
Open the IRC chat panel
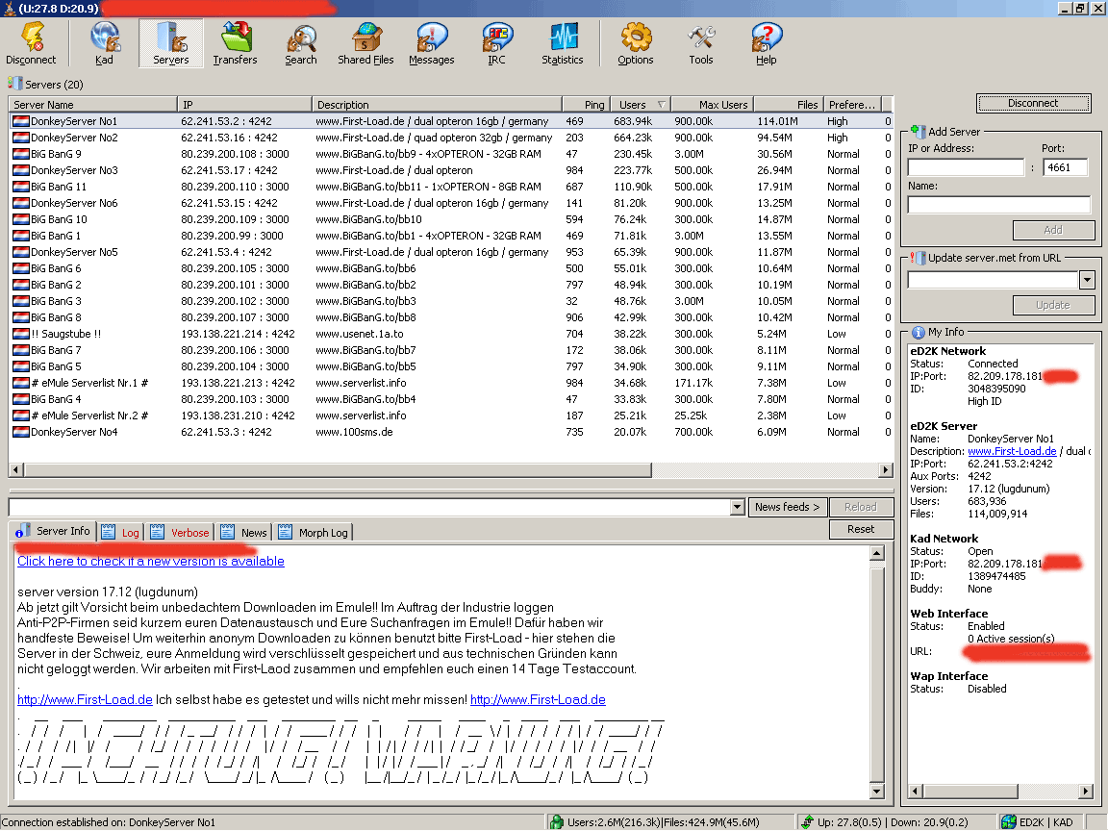pos(496,44)
